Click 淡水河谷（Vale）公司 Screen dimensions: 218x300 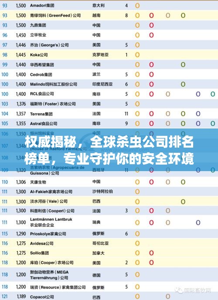(49, 201)
